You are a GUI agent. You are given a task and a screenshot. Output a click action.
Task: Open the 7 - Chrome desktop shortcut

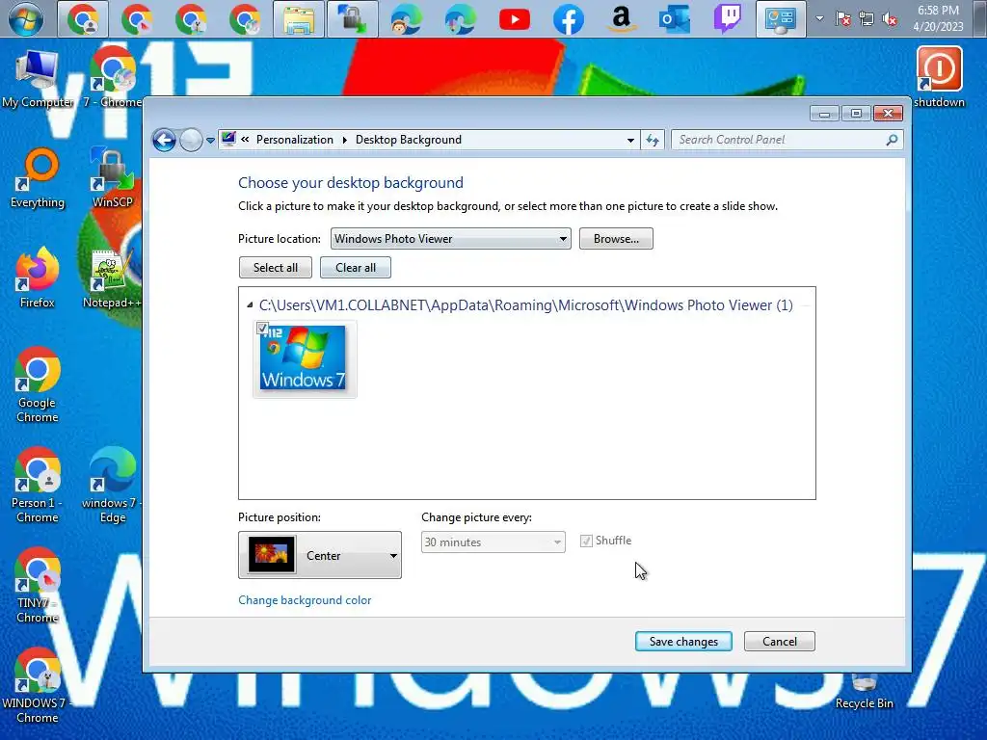point(113,77)
